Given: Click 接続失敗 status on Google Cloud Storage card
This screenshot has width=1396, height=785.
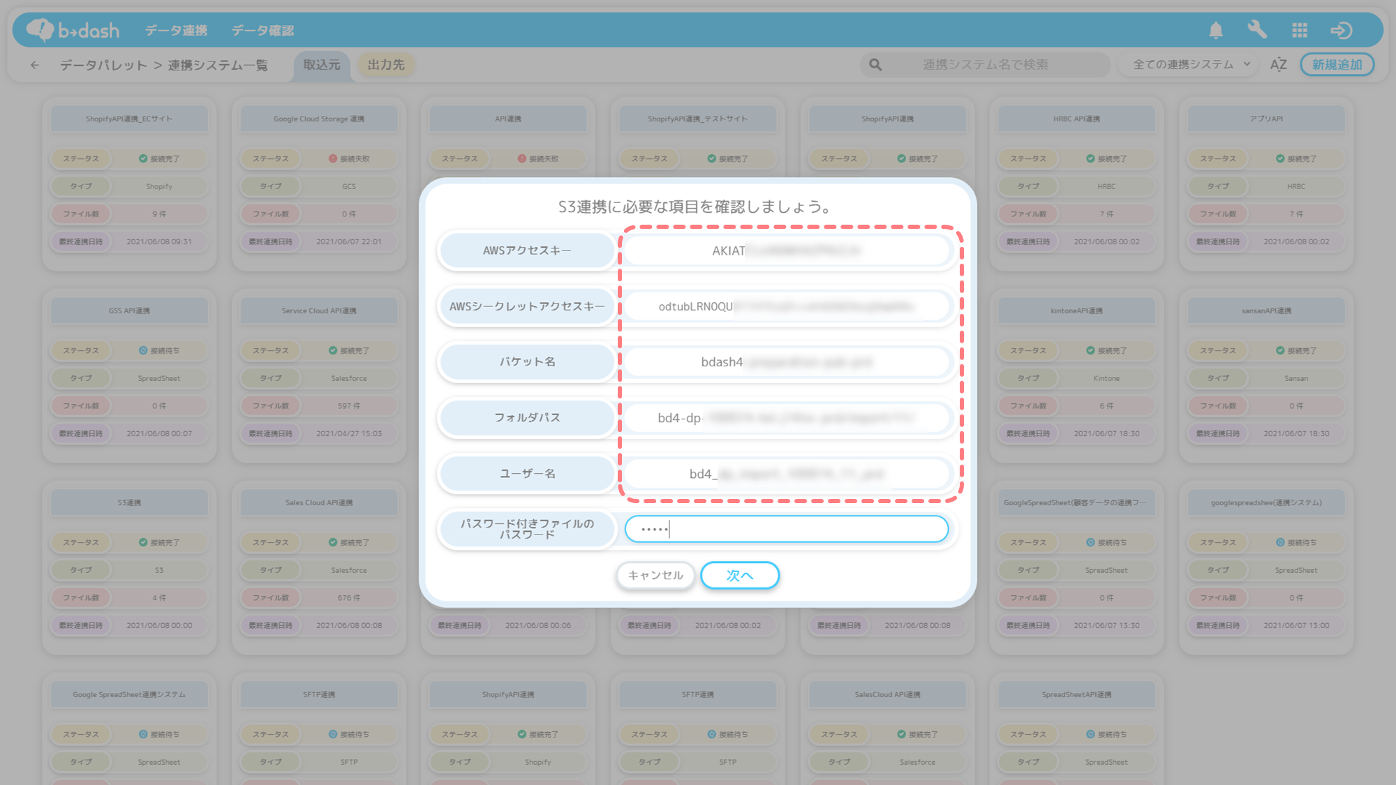Looking at the screenshot, I should pos(349,159).
